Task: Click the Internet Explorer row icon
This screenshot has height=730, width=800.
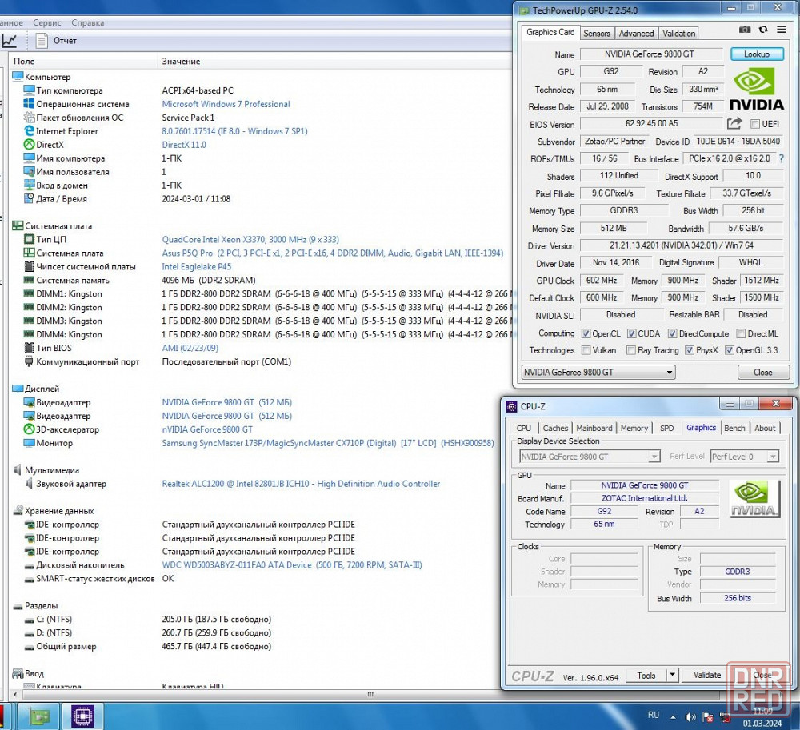Action: [x=29, y=130]
